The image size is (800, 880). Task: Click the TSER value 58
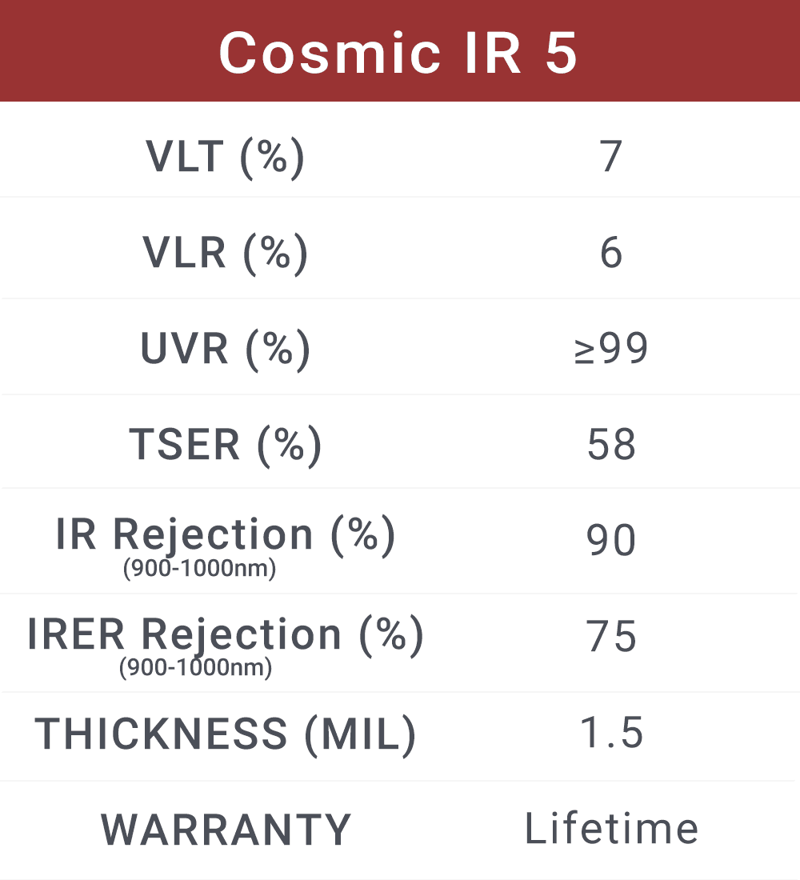(x=611, y=444)
